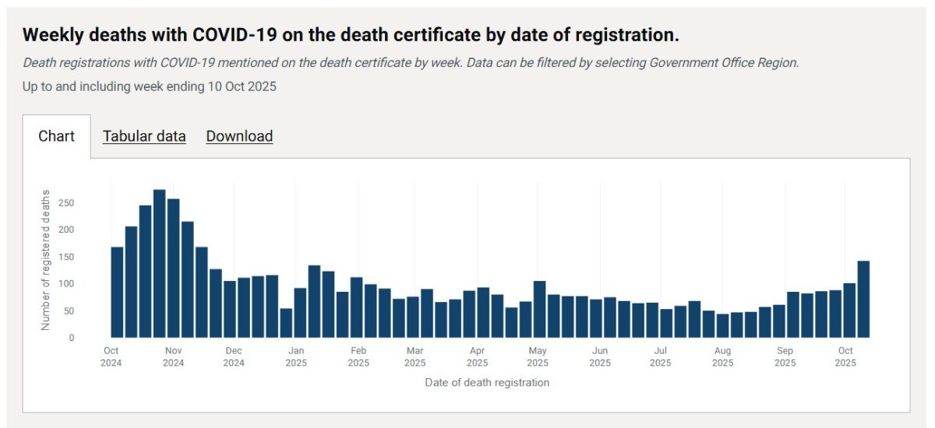The width and height of the screenshot is (935, 428).
Task: Switch to the Chart tab
Action: click(x=57, y=136)
